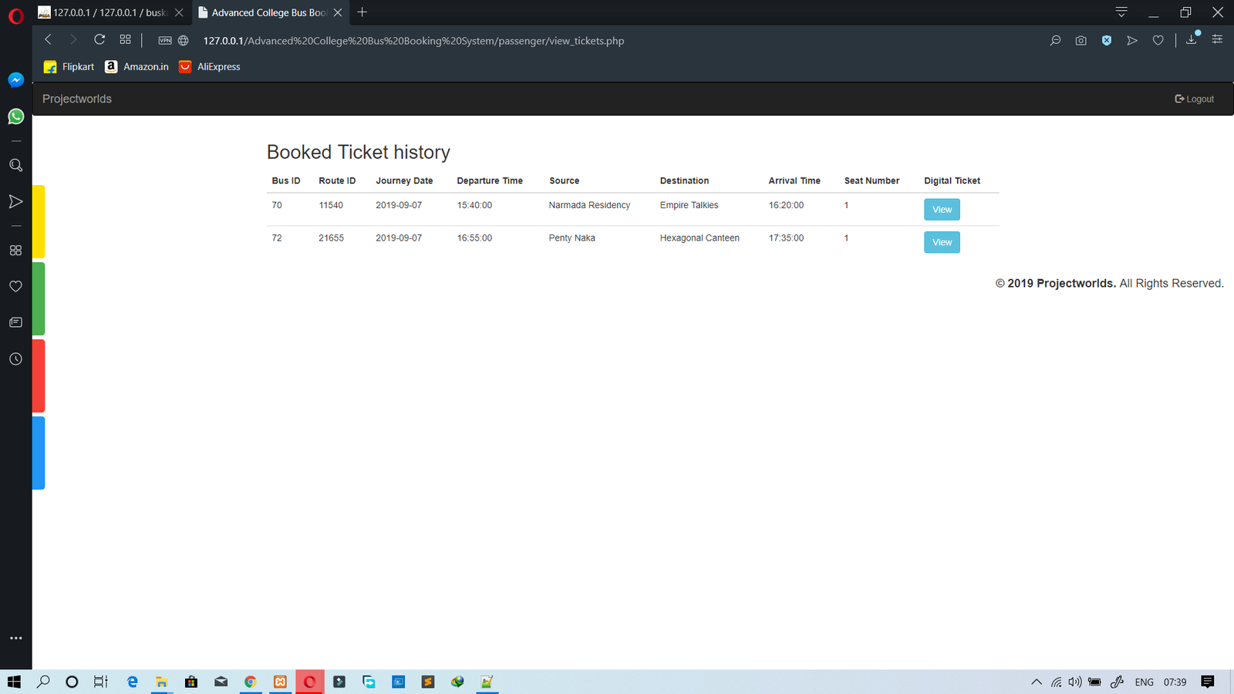This screenshot has width=1234, height=694.
Task: View ticket for bus 70
Action: tap(942, 210)
